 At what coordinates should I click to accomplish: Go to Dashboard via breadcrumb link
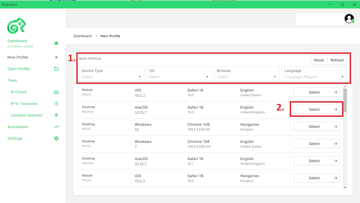coord(82,36)
